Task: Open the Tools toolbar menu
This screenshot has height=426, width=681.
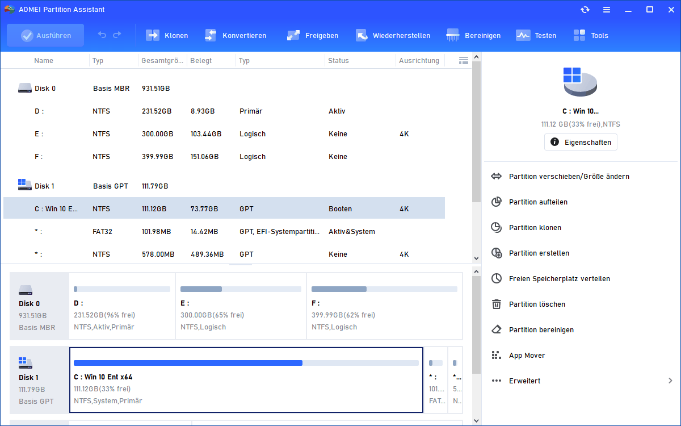Action: (590, 35)
